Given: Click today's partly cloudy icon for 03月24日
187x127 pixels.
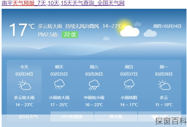Looking at the screenshot, I should [x=24, y=85].
